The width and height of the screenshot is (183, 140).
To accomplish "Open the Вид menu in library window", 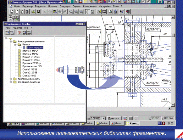I will point(26,28).
